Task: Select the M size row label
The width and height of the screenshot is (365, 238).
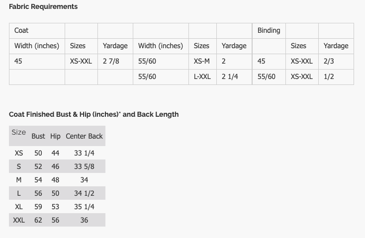Action: [19, 180]
